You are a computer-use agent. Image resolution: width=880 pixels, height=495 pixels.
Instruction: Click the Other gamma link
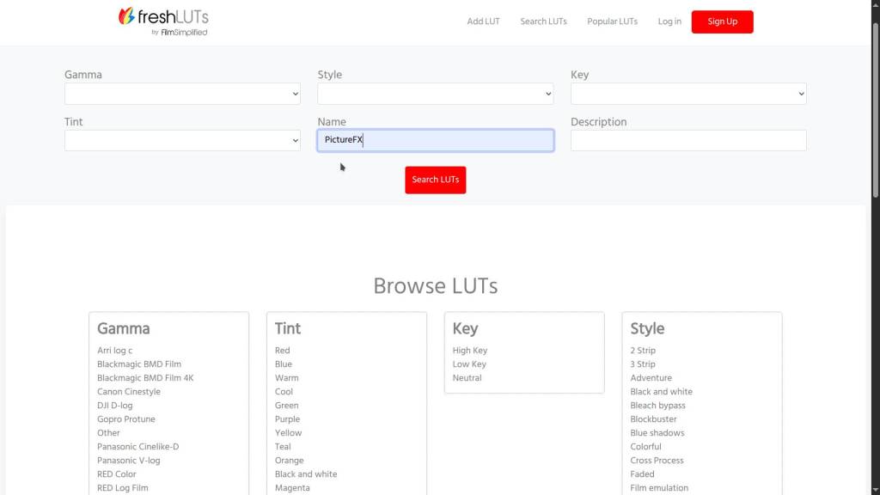click(x=108, y=433)
